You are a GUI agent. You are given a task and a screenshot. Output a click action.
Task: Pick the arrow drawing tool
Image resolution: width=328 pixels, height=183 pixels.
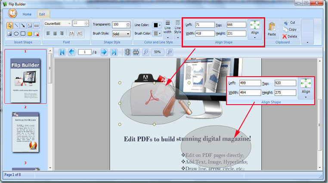point(23,25)
